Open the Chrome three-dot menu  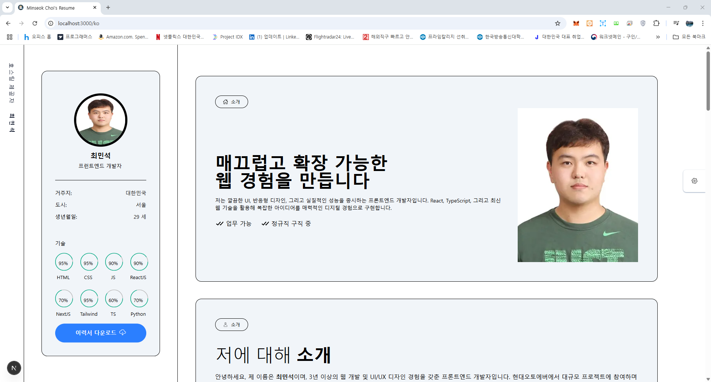coord(703,23)
